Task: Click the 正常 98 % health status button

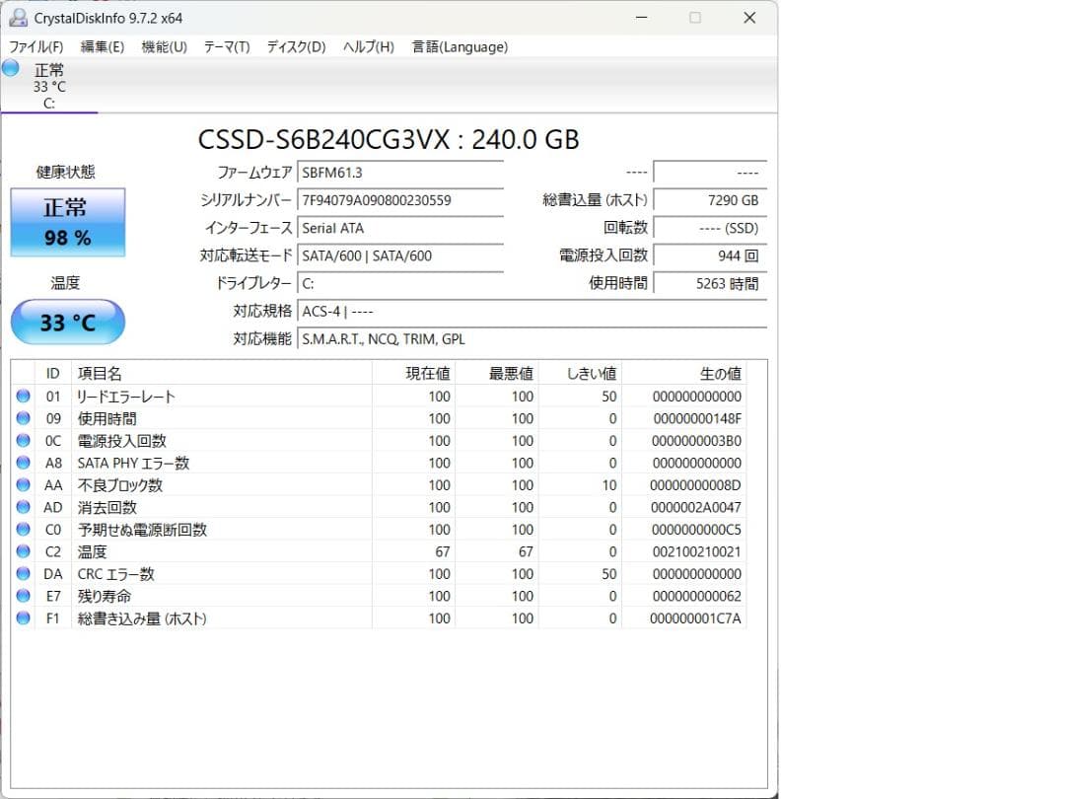Action: pyautogui.click(x=67, y=222)
